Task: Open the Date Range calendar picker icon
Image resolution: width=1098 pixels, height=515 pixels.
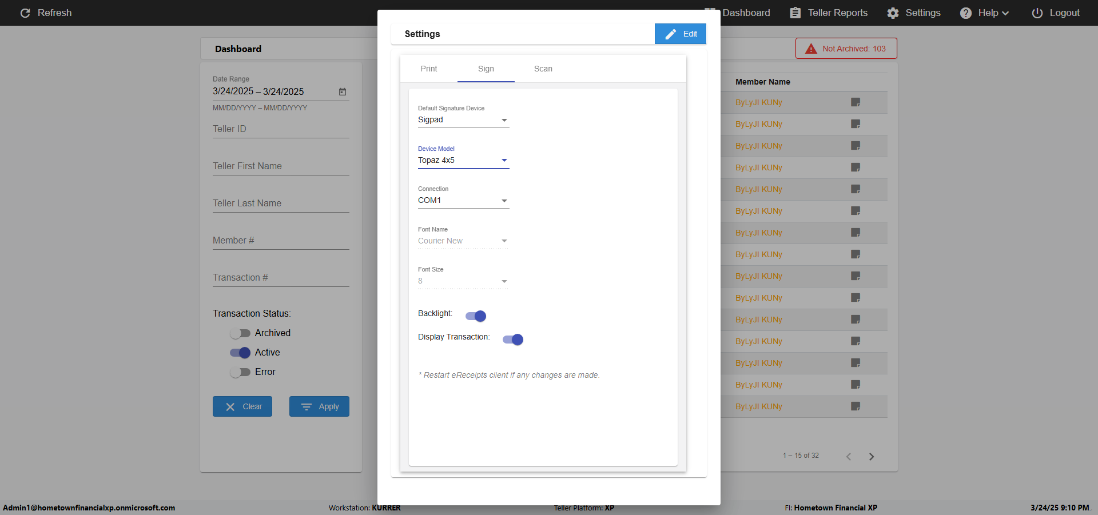Action: coord(343,92)
